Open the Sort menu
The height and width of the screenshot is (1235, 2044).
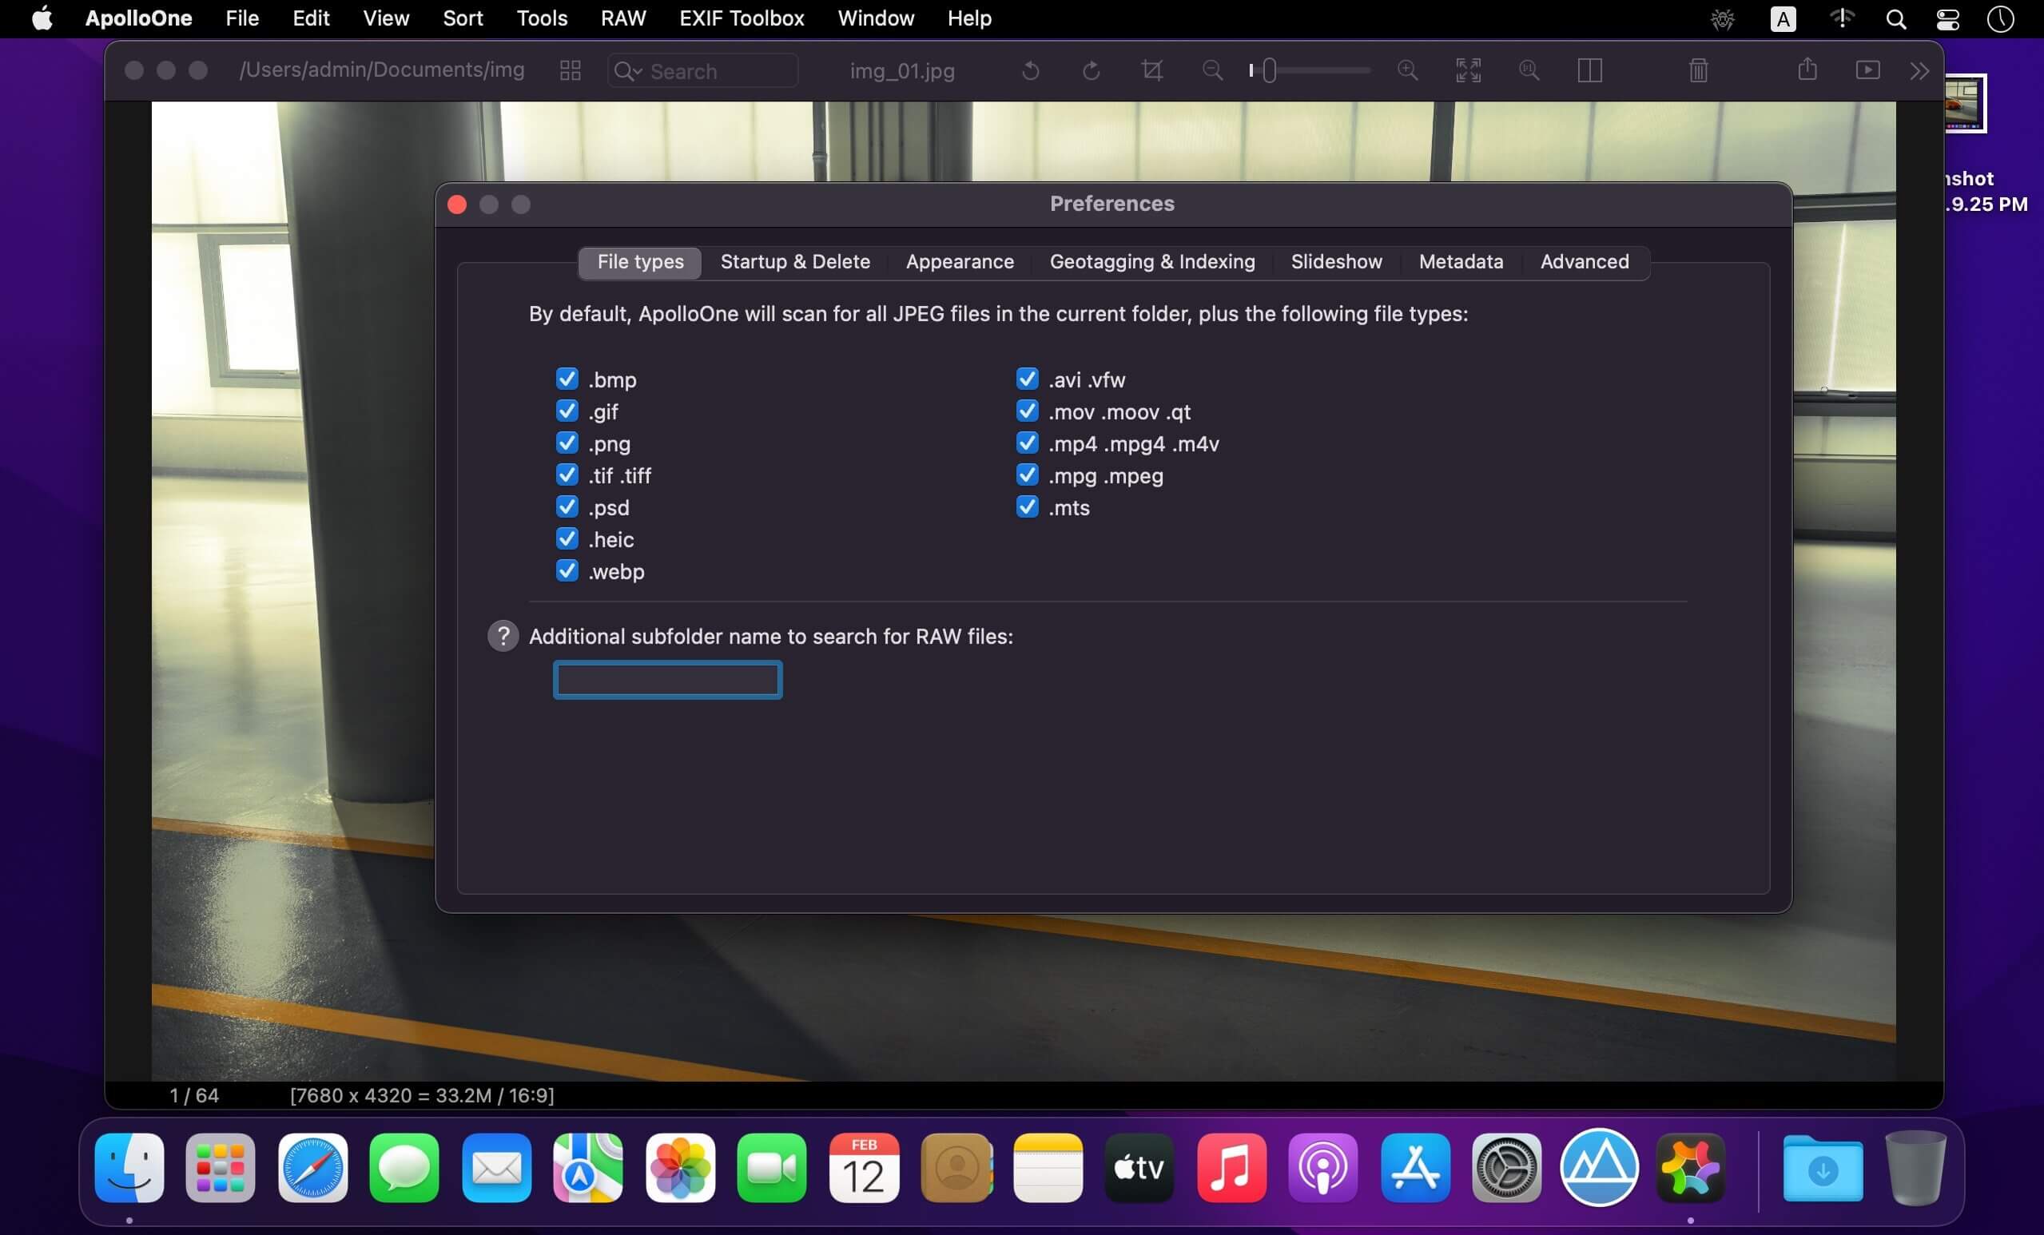click(x=462, y=18)
